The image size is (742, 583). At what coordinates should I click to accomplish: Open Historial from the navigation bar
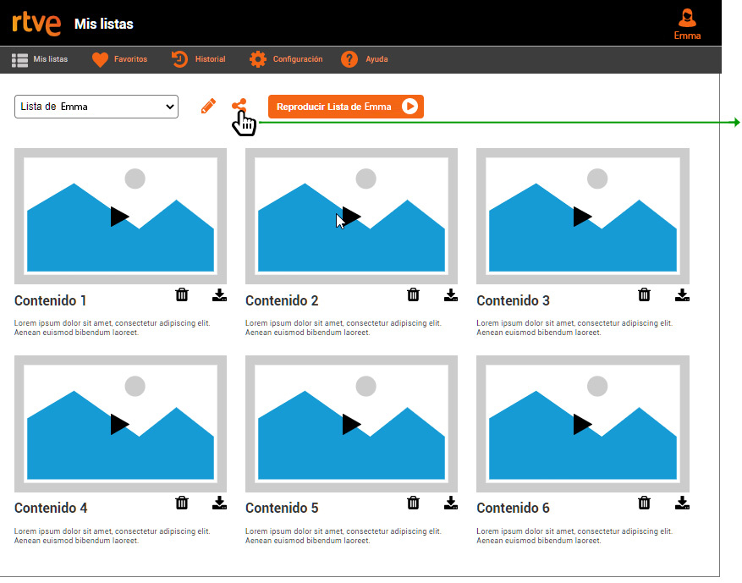click(x=199, y=59)
